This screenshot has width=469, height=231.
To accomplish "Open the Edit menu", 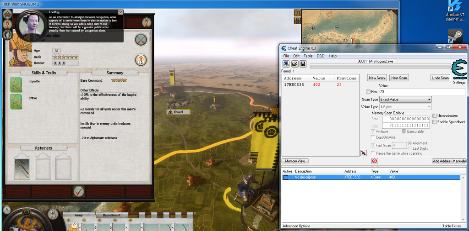I will pyautogui.click(x=296, y=56).
